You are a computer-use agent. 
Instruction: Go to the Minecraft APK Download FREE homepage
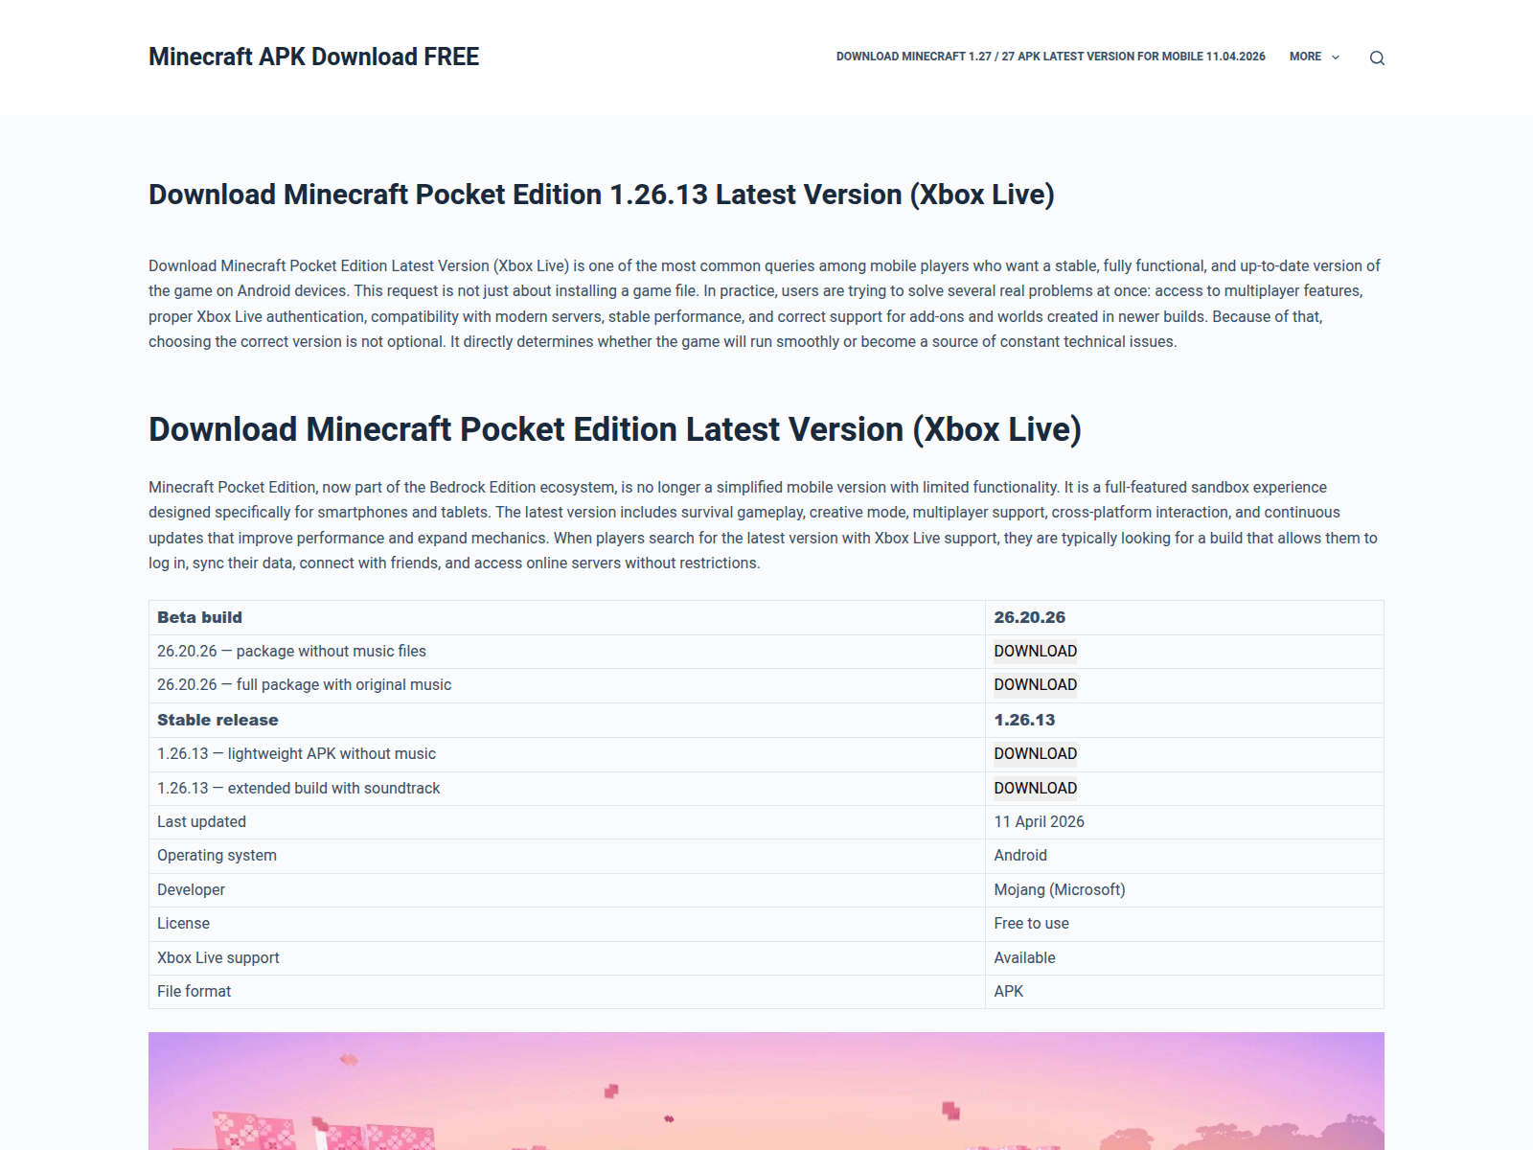(x=313, y=57)
